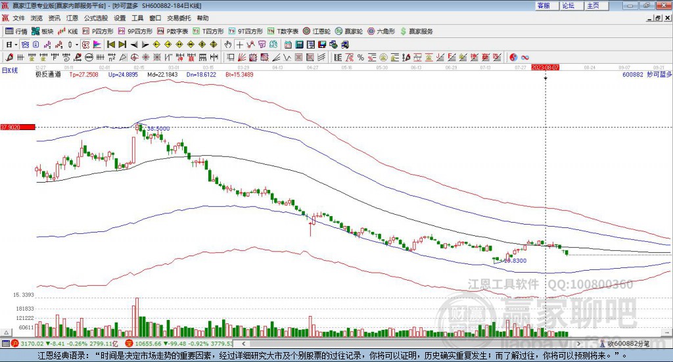Open the 文件 menu
The image size is (673, 362).
pyautogui.click(x=18, y=18)
